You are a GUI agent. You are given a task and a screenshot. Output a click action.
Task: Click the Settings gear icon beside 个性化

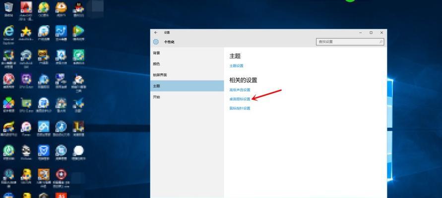(156, 42)
